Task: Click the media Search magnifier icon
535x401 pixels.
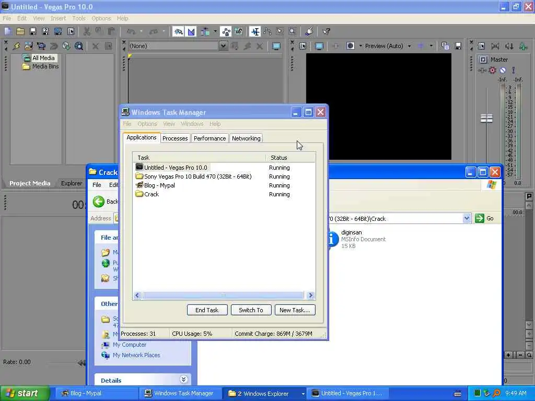Action: pos(79,46)
